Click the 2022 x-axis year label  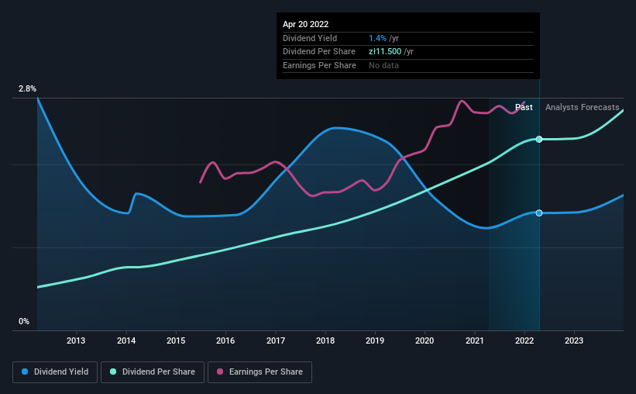tap(524, 340)
